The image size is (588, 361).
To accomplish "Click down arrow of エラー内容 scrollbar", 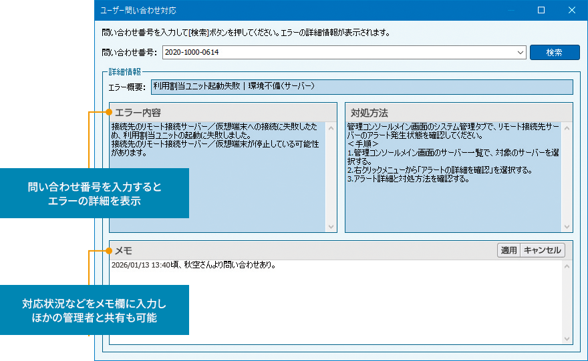I will pos(331,227).
